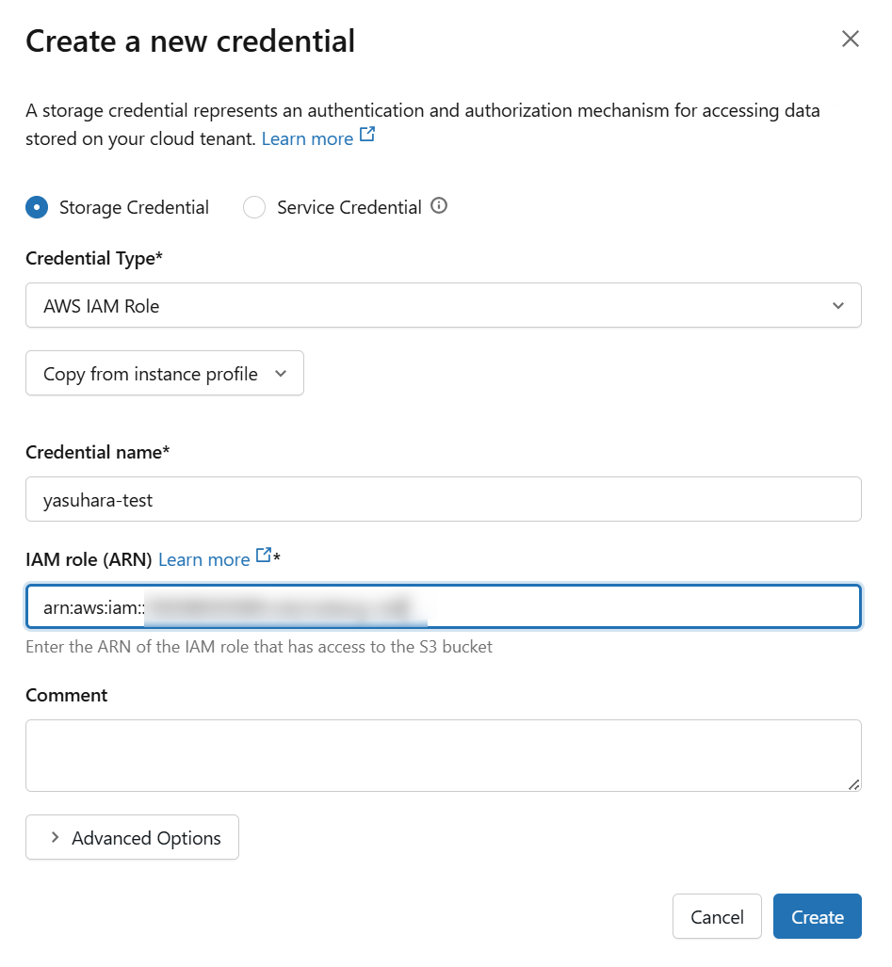Click inside the Comment text area

[443, 755]
